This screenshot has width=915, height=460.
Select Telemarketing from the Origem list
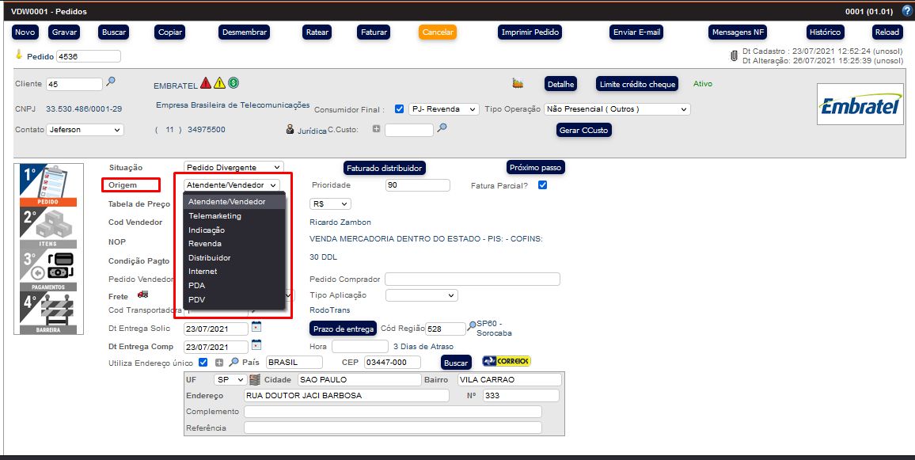tap(215, 216)
